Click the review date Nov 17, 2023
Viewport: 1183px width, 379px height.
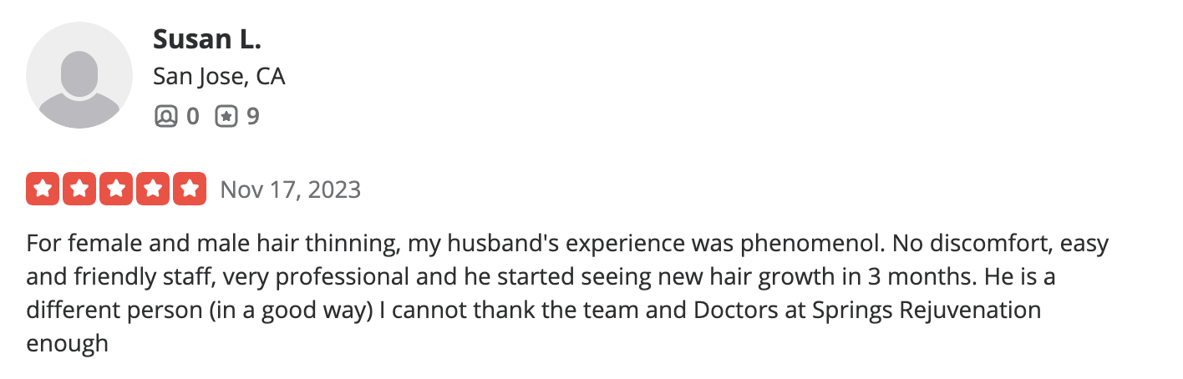point(291,190)
